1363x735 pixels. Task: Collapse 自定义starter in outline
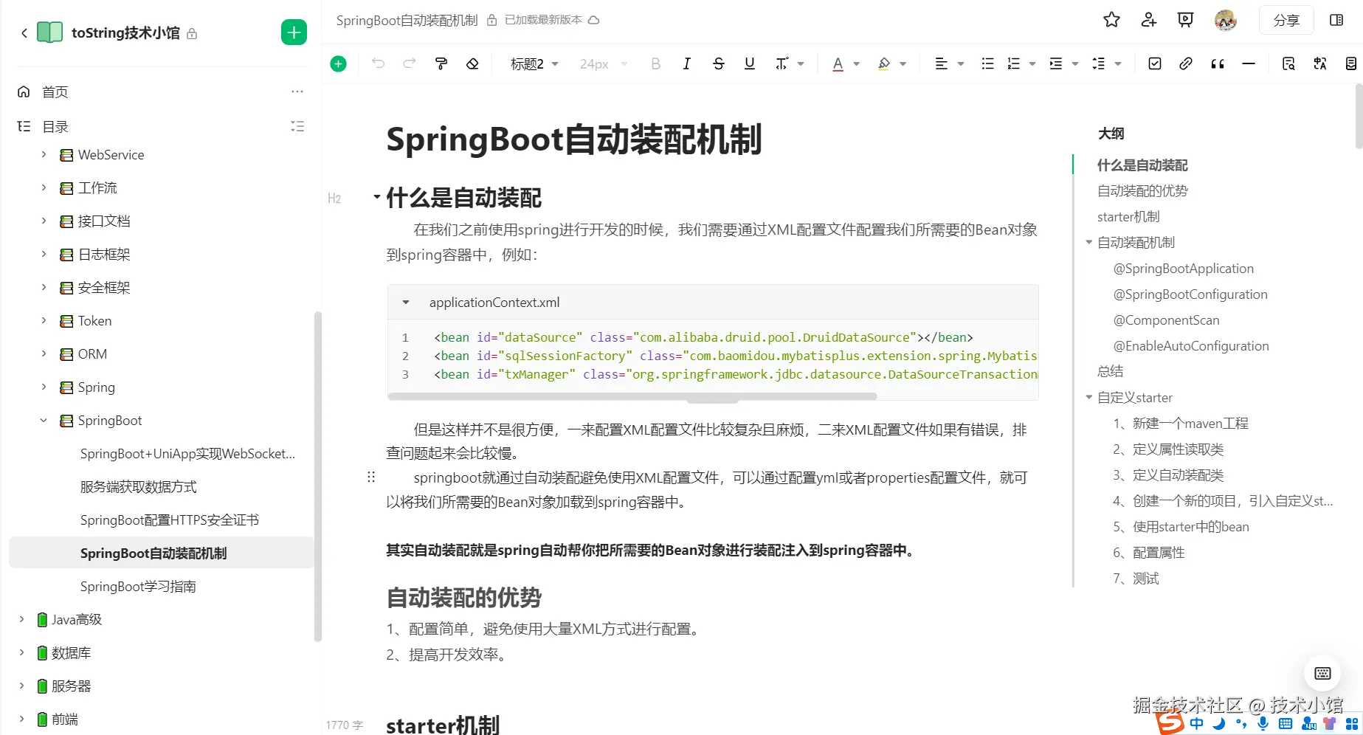pyautogui.click(x=1088, y=397)
